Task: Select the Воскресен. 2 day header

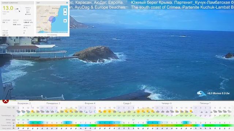Action: click(24, 103)
